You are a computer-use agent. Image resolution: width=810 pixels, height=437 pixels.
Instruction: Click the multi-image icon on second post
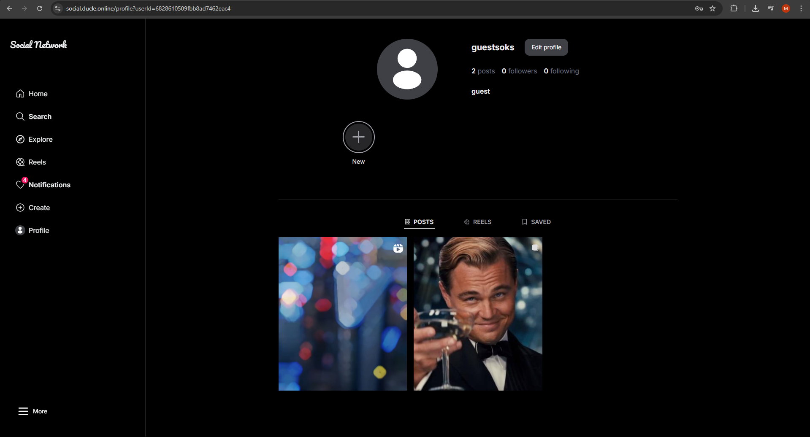click(535, 248)
